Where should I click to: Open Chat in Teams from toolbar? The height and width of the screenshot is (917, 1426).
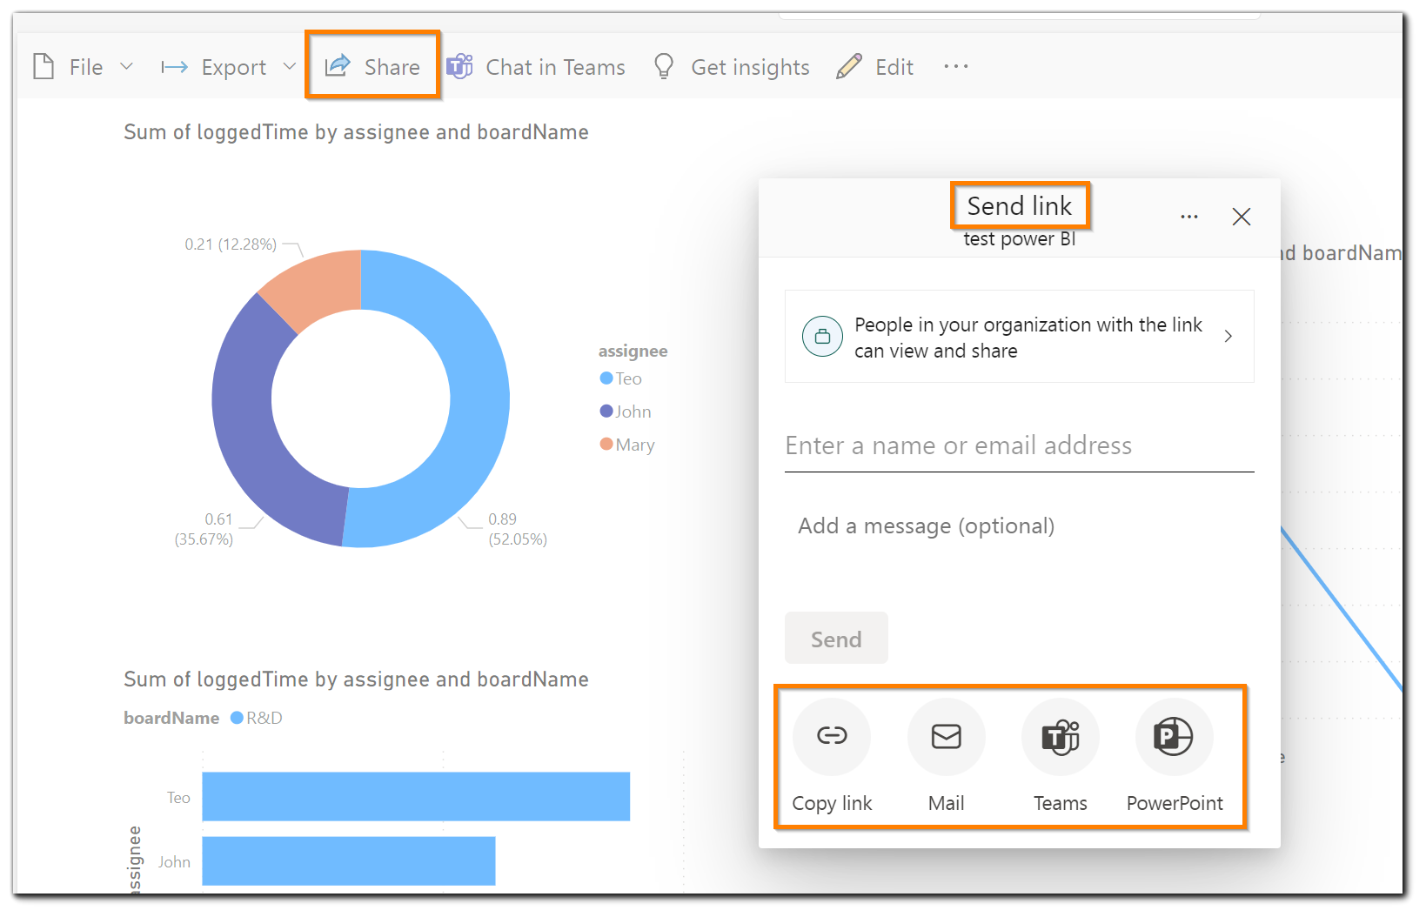pos(536,67)
